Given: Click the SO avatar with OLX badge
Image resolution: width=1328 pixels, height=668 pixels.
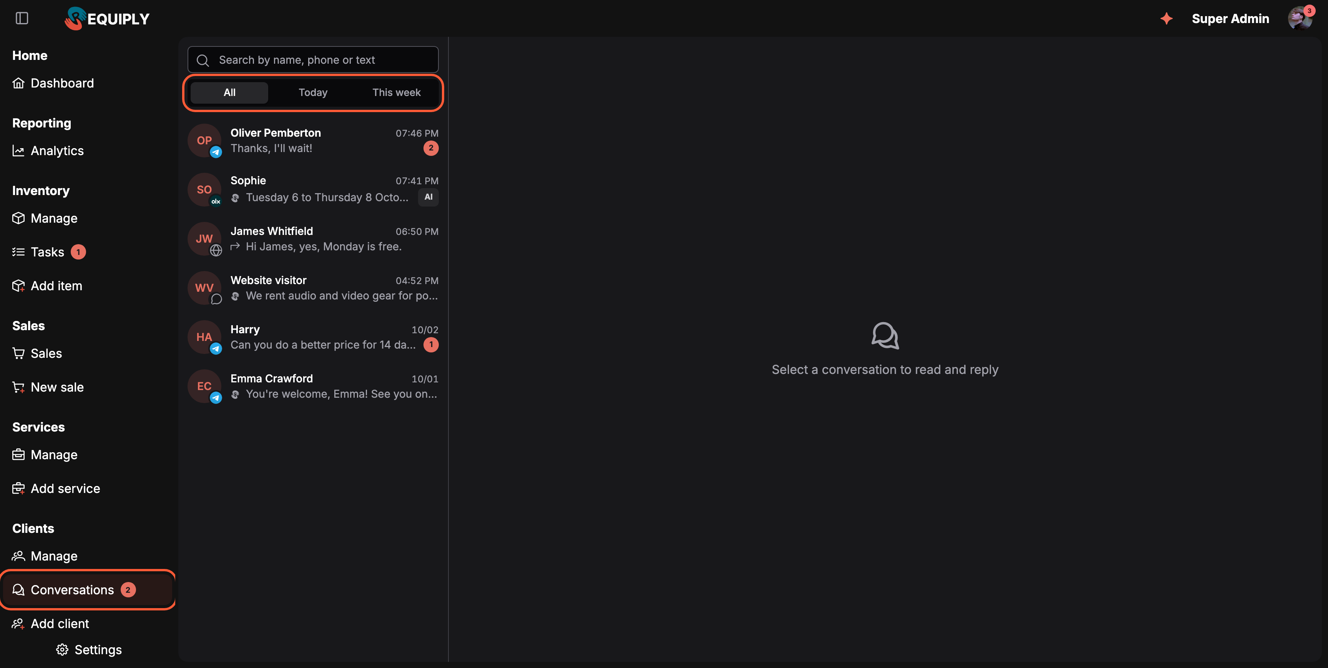Looking at the screenshot, I should point(205,190).
